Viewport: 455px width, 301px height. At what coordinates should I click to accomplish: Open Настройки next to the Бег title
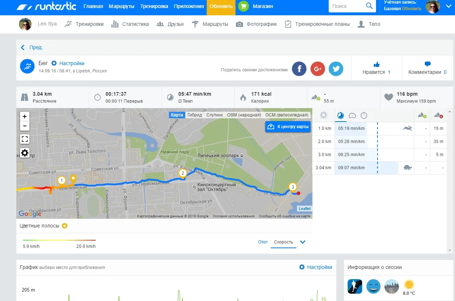point(68,63)
